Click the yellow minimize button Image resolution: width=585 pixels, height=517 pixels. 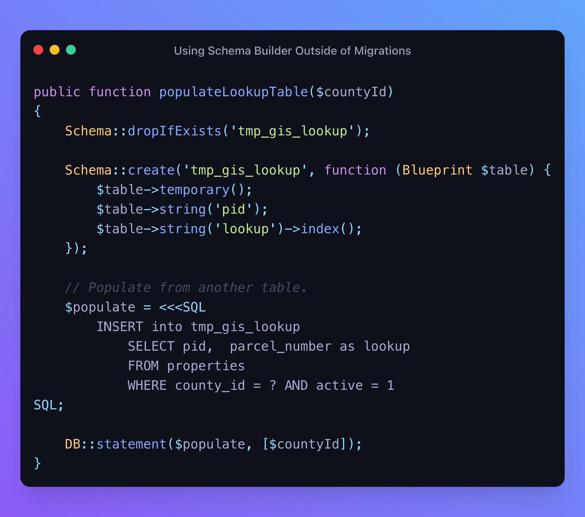pyautogui.click(x=56, y=50)
